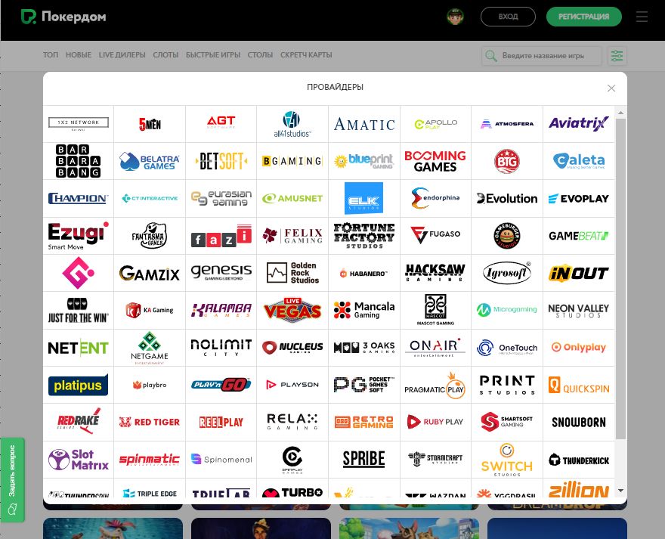Click the game name search field
The image size is (665, 539).
pos(549,56)
